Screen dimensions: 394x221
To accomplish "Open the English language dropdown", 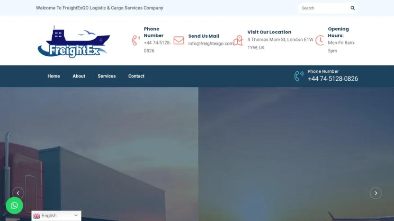I will (x=56, y=216).
